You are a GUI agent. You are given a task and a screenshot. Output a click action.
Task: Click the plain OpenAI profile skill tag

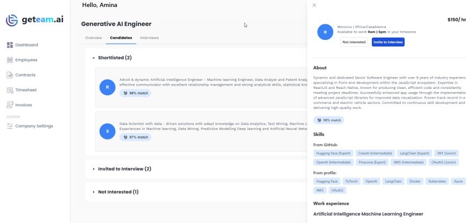click(x=371, y=182)
